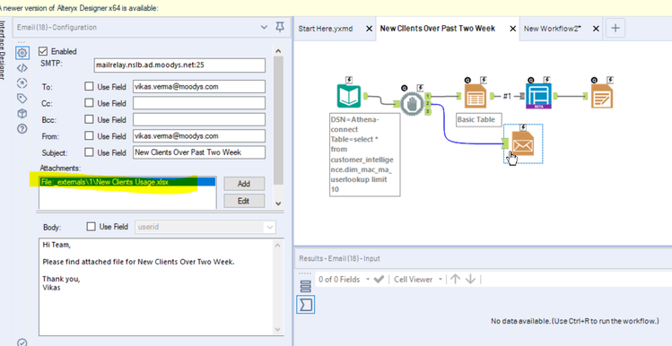
Task: Click the #1 connection label
Action: (x=507, y=96)
